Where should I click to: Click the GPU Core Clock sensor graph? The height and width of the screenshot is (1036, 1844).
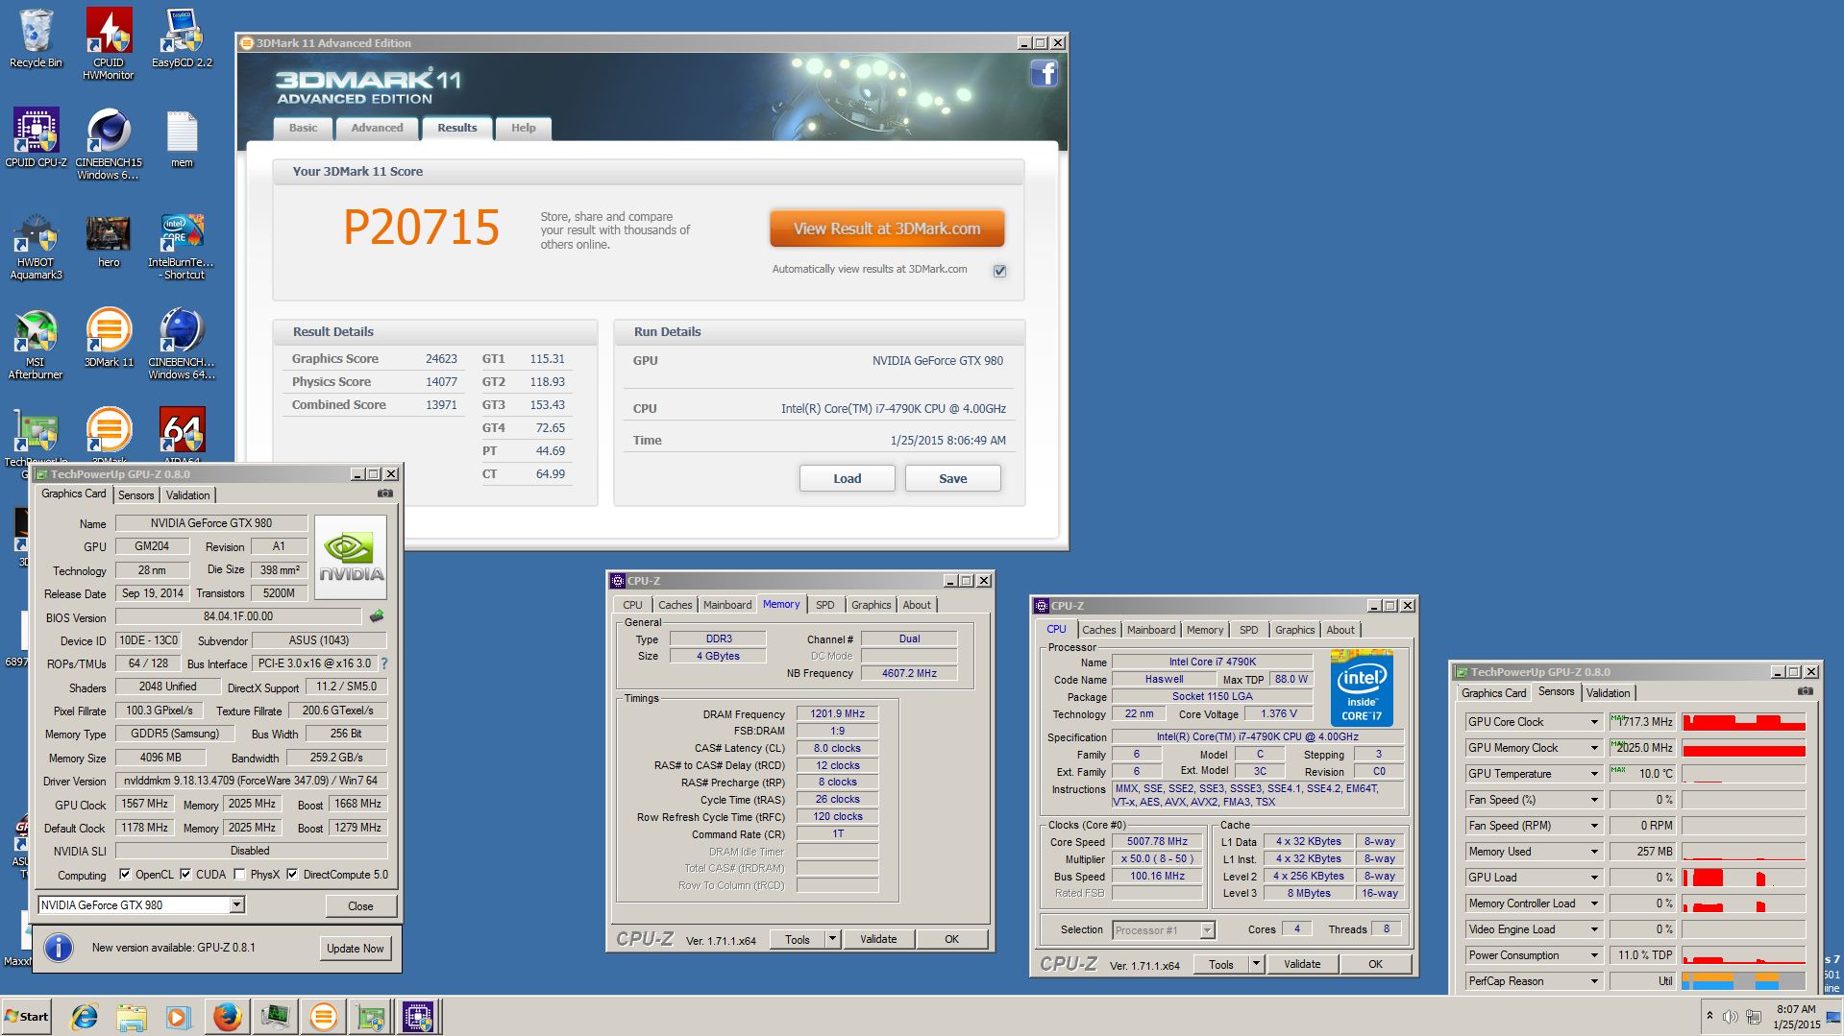pos(1743,722)
